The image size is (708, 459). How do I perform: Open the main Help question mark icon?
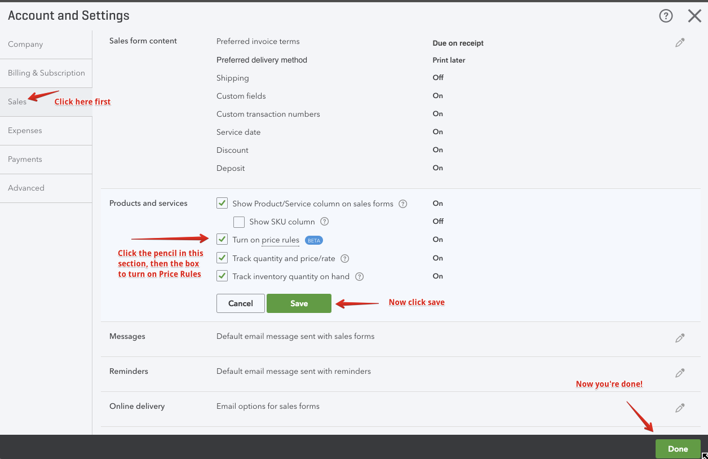[x=666, y=16]
